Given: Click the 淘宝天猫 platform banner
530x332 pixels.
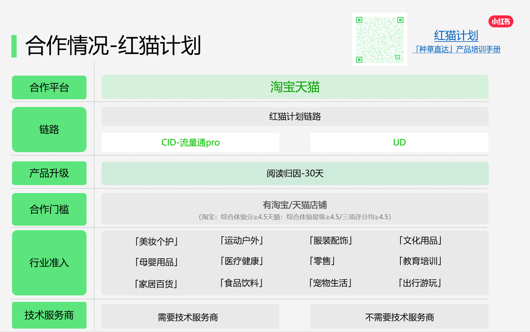Looking at the screenshot, I should pos(295,87).
